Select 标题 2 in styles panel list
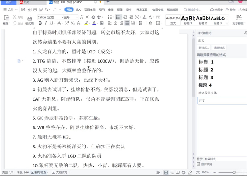 (x=206, y=70)
